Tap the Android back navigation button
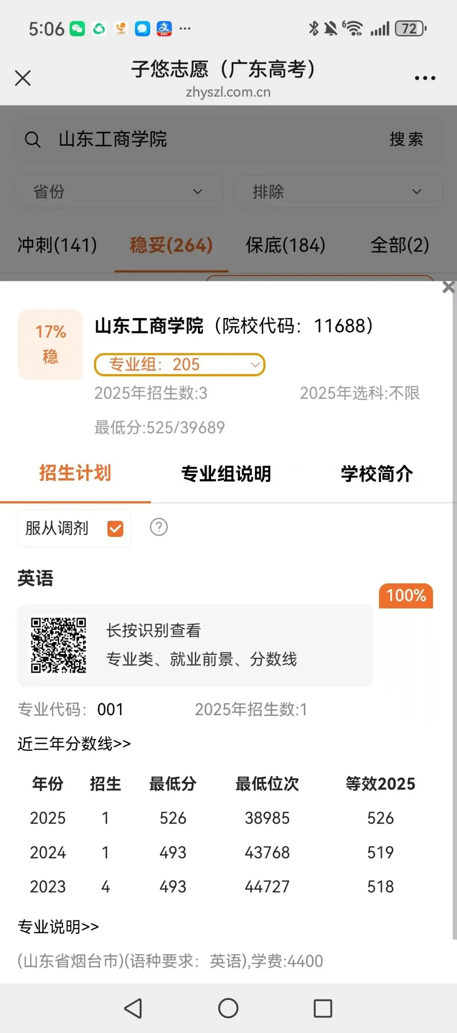 coord(133,1008)
